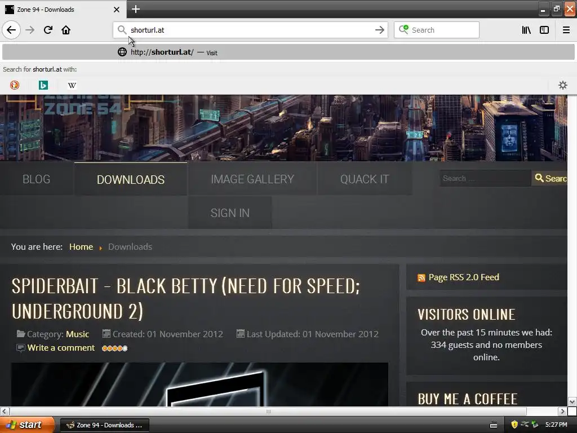Open the SIGN IN menu item
The height and width of the screenshot is (433, 577).
(x=230, y=213)
